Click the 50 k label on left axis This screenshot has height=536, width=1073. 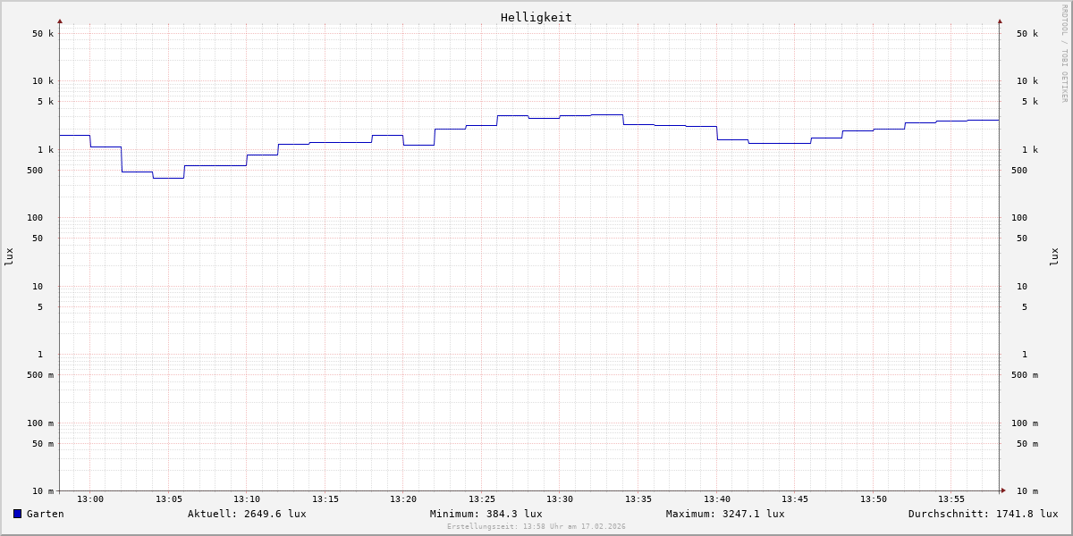[43, 34]
